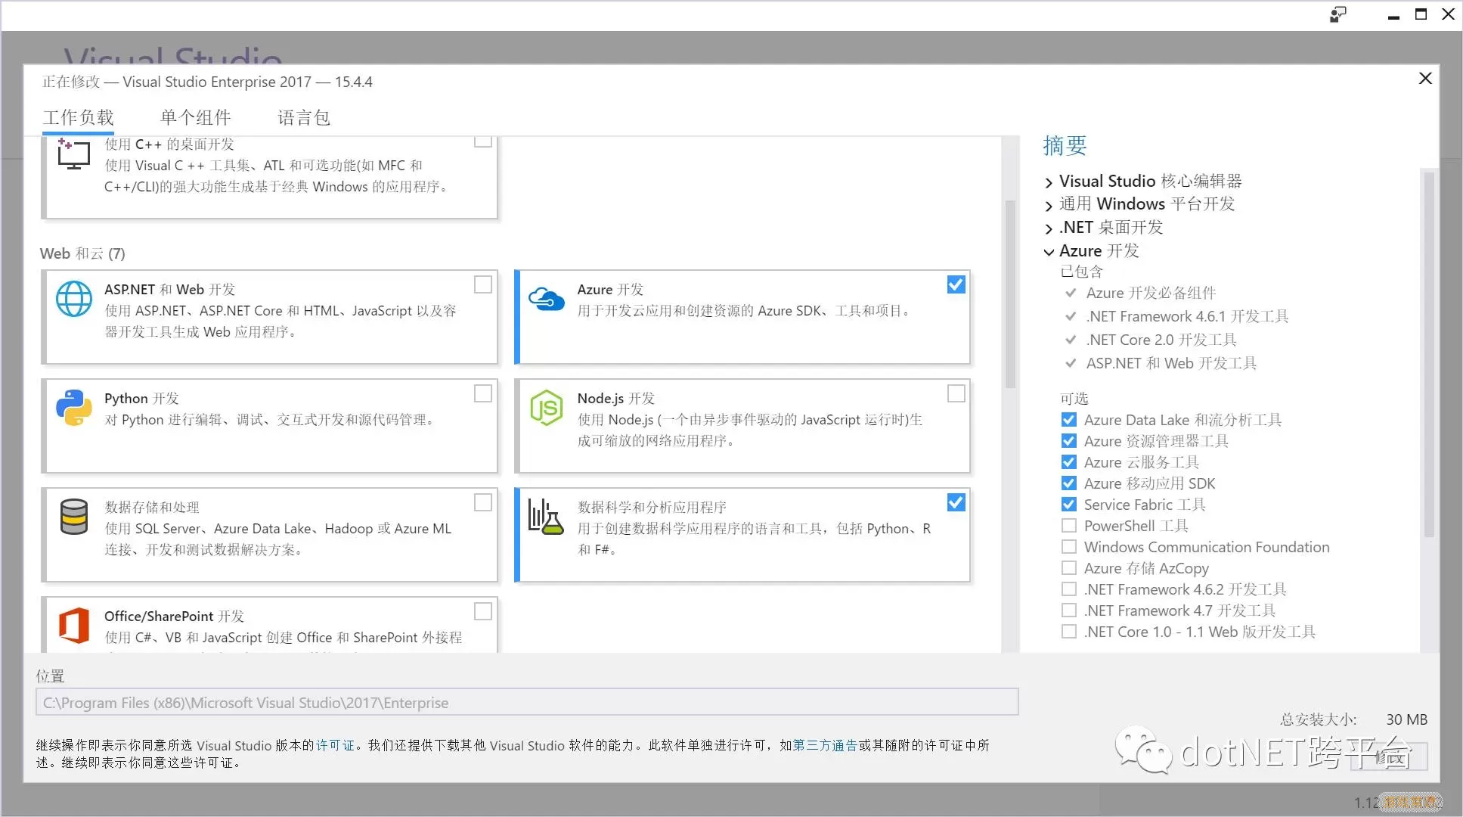
Task: Enable PowerShell tools option
Action: coord(1068,526)
